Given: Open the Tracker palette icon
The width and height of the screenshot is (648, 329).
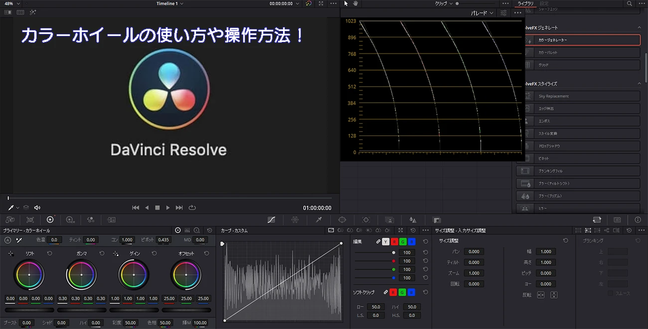Looking at the screenshot, I should tap(366, 219).
